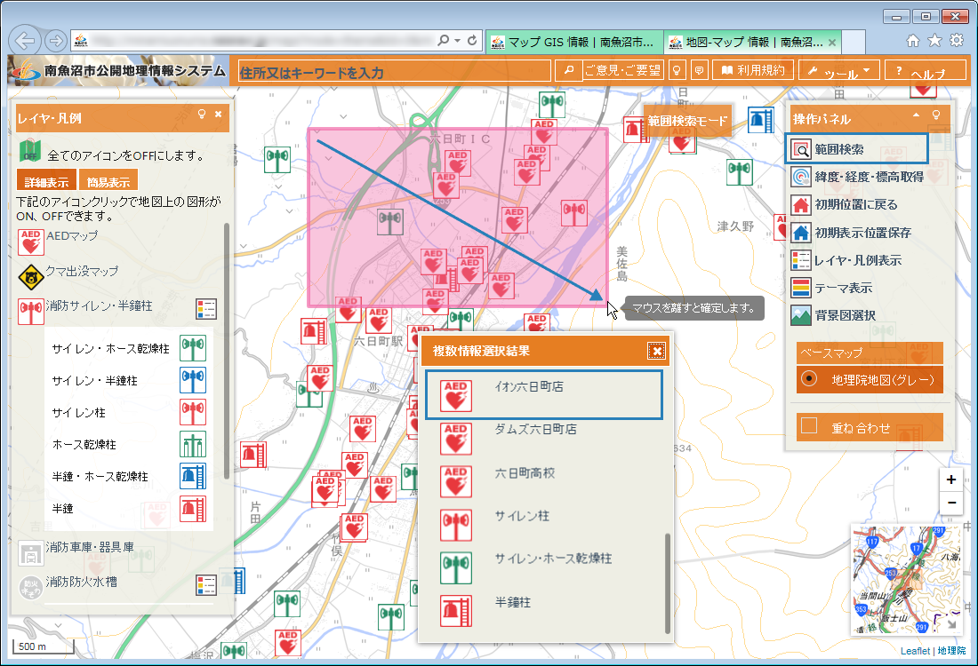Image resolution: width=978 pixels, height=666 pixels.
Task: Select サイレン柱 in results list
Action: pyautogui.click(x=544, y=525)
